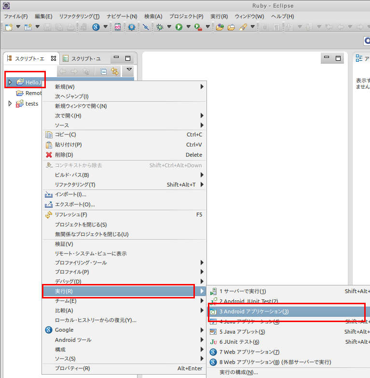The height and width of the screenshot is (378, 370).
Task: Open the Debug button dropdown arrow
Action: pyautogui.click(x=169, y=27)
